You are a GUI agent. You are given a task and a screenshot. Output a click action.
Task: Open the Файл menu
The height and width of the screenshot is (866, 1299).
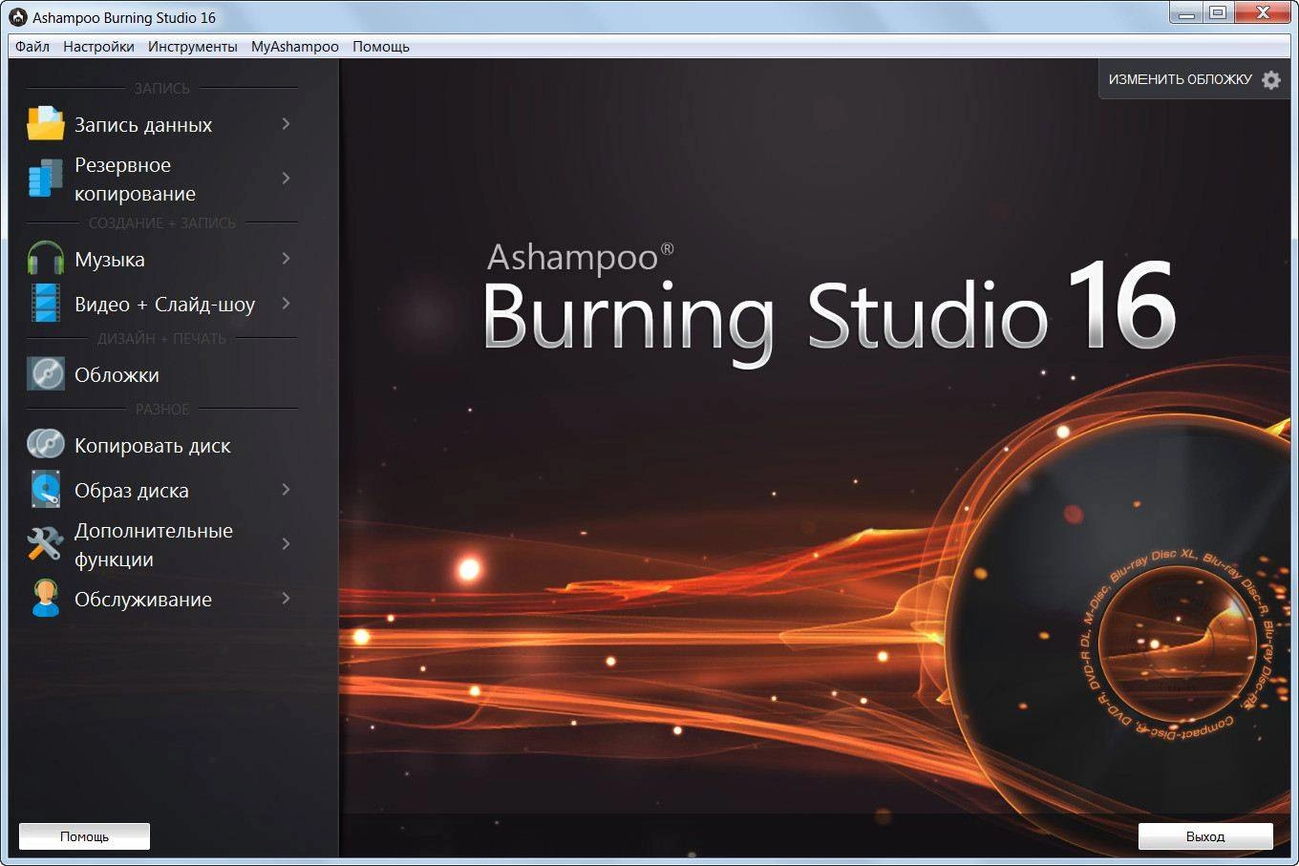pyautogui.click(x=32, y=46)
